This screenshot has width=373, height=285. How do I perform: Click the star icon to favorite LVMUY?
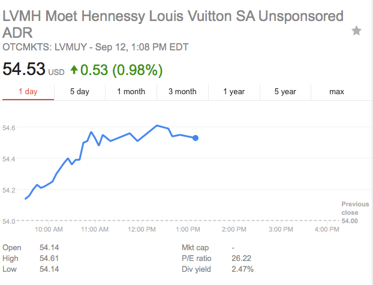tap(356, 31)
